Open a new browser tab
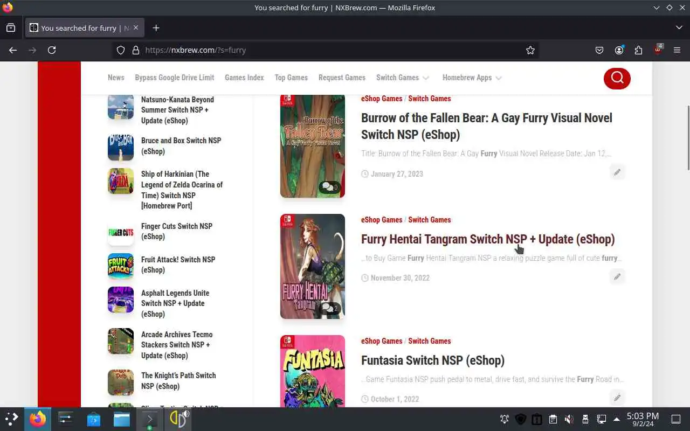Viewport: 690px width, 431px height. pos(156,28)
